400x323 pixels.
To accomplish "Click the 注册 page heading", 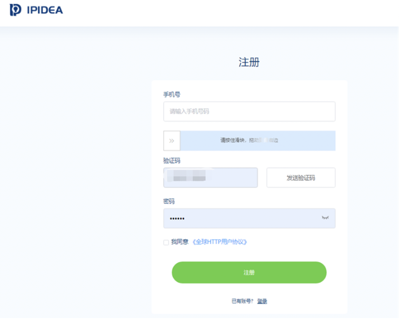I will (x=249, y=62).
